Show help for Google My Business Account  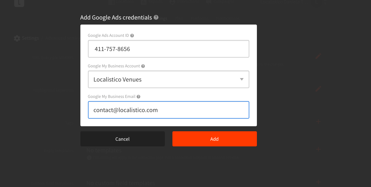(143, 66)
